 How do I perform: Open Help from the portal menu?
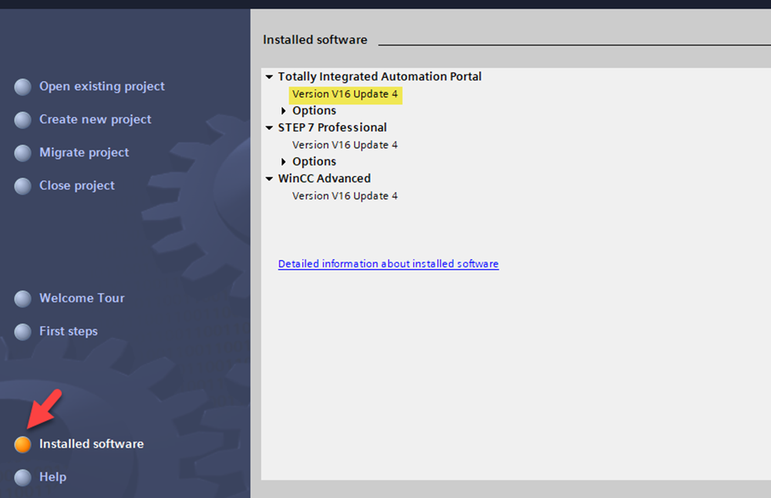52,477
